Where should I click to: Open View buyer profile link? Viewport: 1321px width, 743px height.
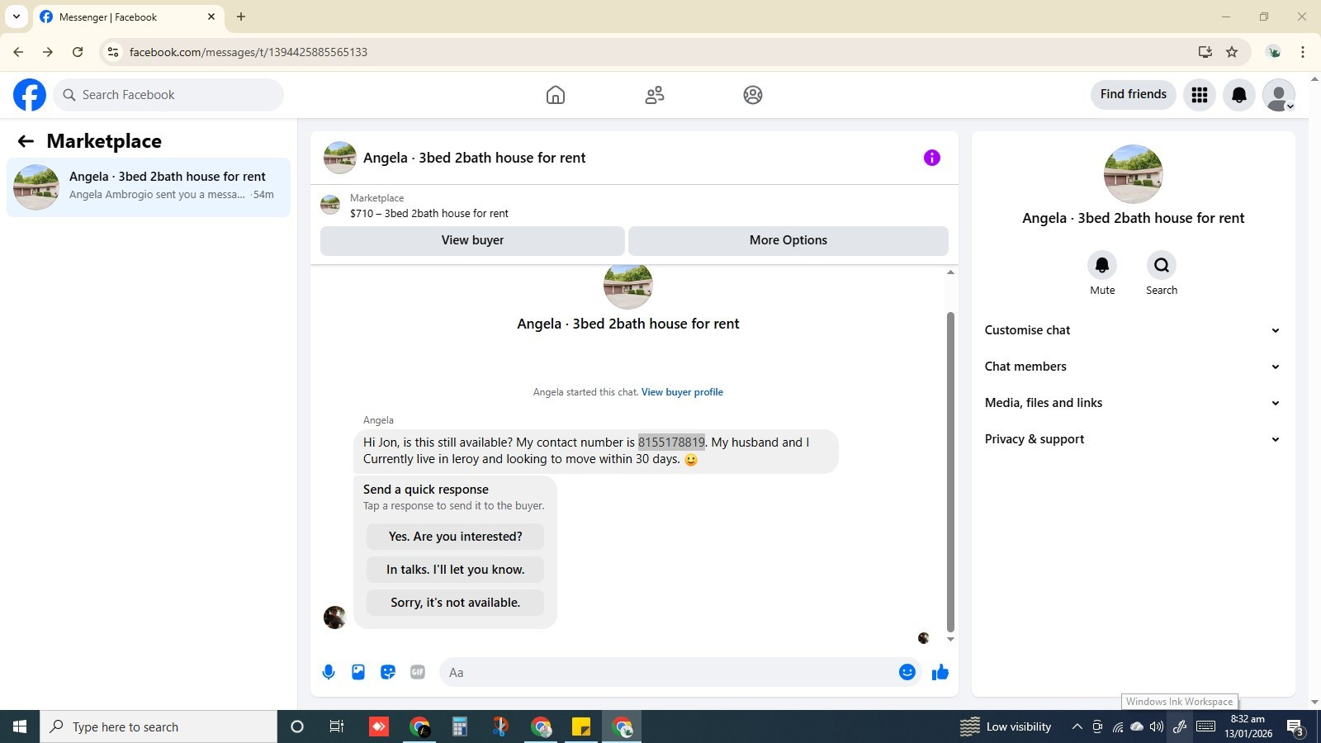682,392
